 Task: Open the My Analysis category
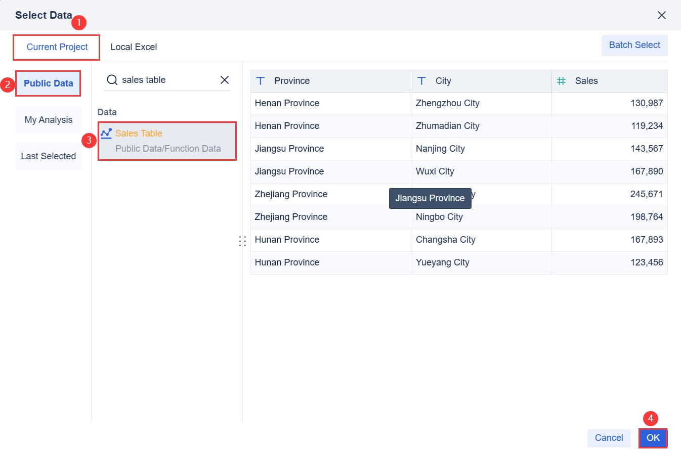tap(49, 120)
